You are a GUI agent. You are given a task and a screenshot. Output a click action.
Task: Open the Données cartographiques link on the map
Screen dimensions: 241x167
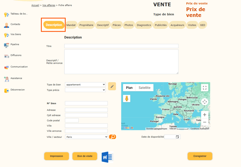pyautogui.click(x=156, y=129)
